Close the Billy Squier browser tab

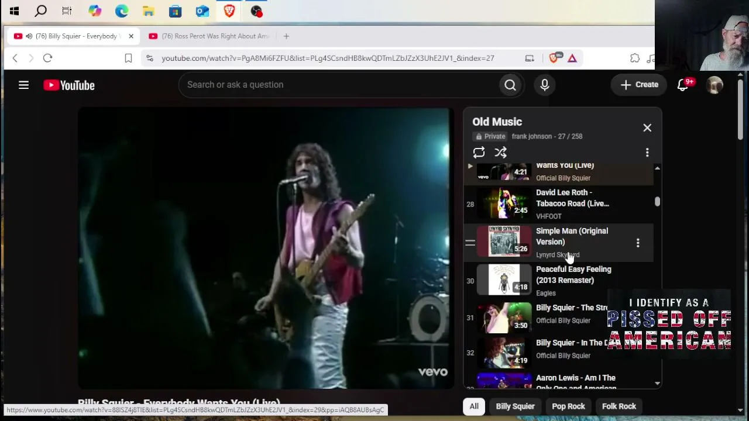(131, 36)
